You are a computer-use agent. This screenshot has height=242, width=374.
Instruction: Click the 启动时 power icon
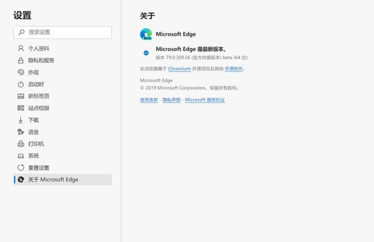pyautogui.click(x=21, y=84)
